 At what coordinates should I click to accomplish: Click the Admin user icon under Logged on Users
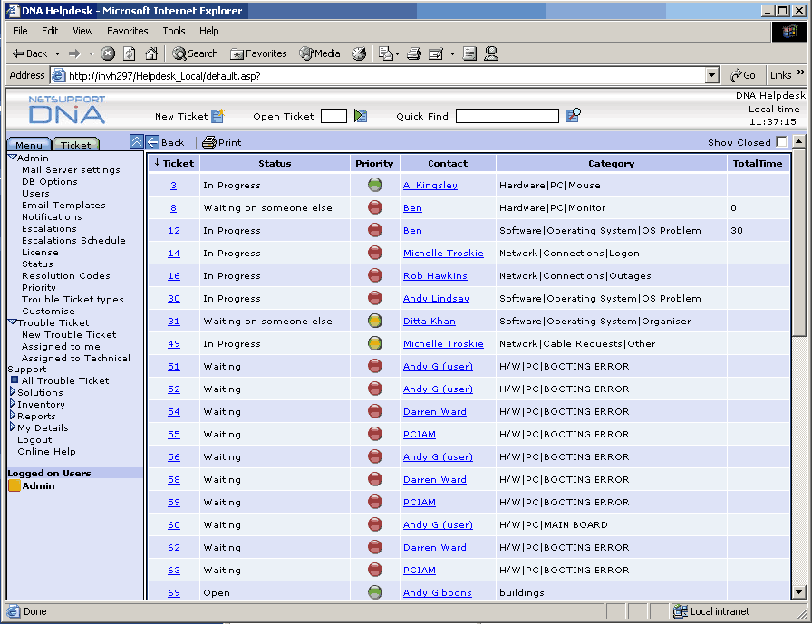click(x=14, y=485)
